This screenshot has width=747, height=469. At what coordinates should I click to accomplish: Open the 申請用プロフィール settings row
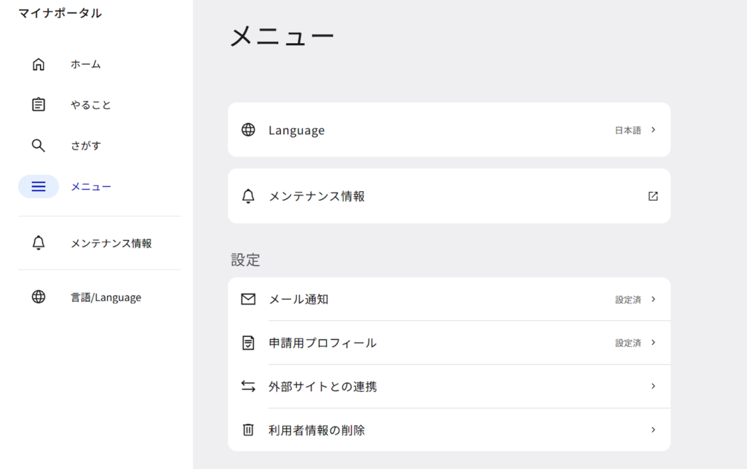pos(322,343)
